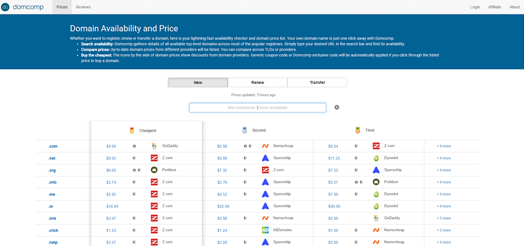Screen dimensions: 524x246
Task: Go to Login page
Action: click(x=475, y=7)
